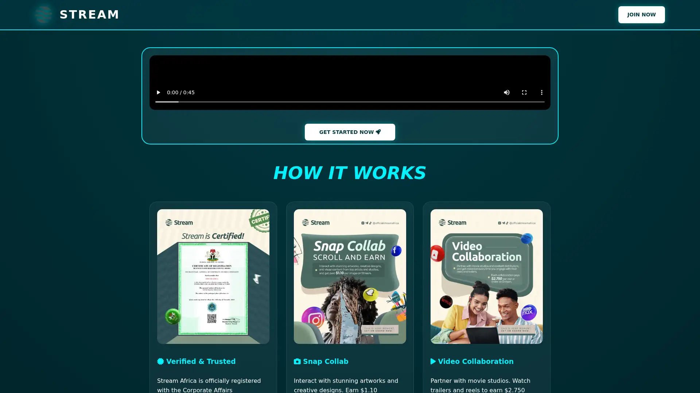Viewport: 700px width, 393px height.
Task: Click the play triangle in video controls
Action: point(158,92)
